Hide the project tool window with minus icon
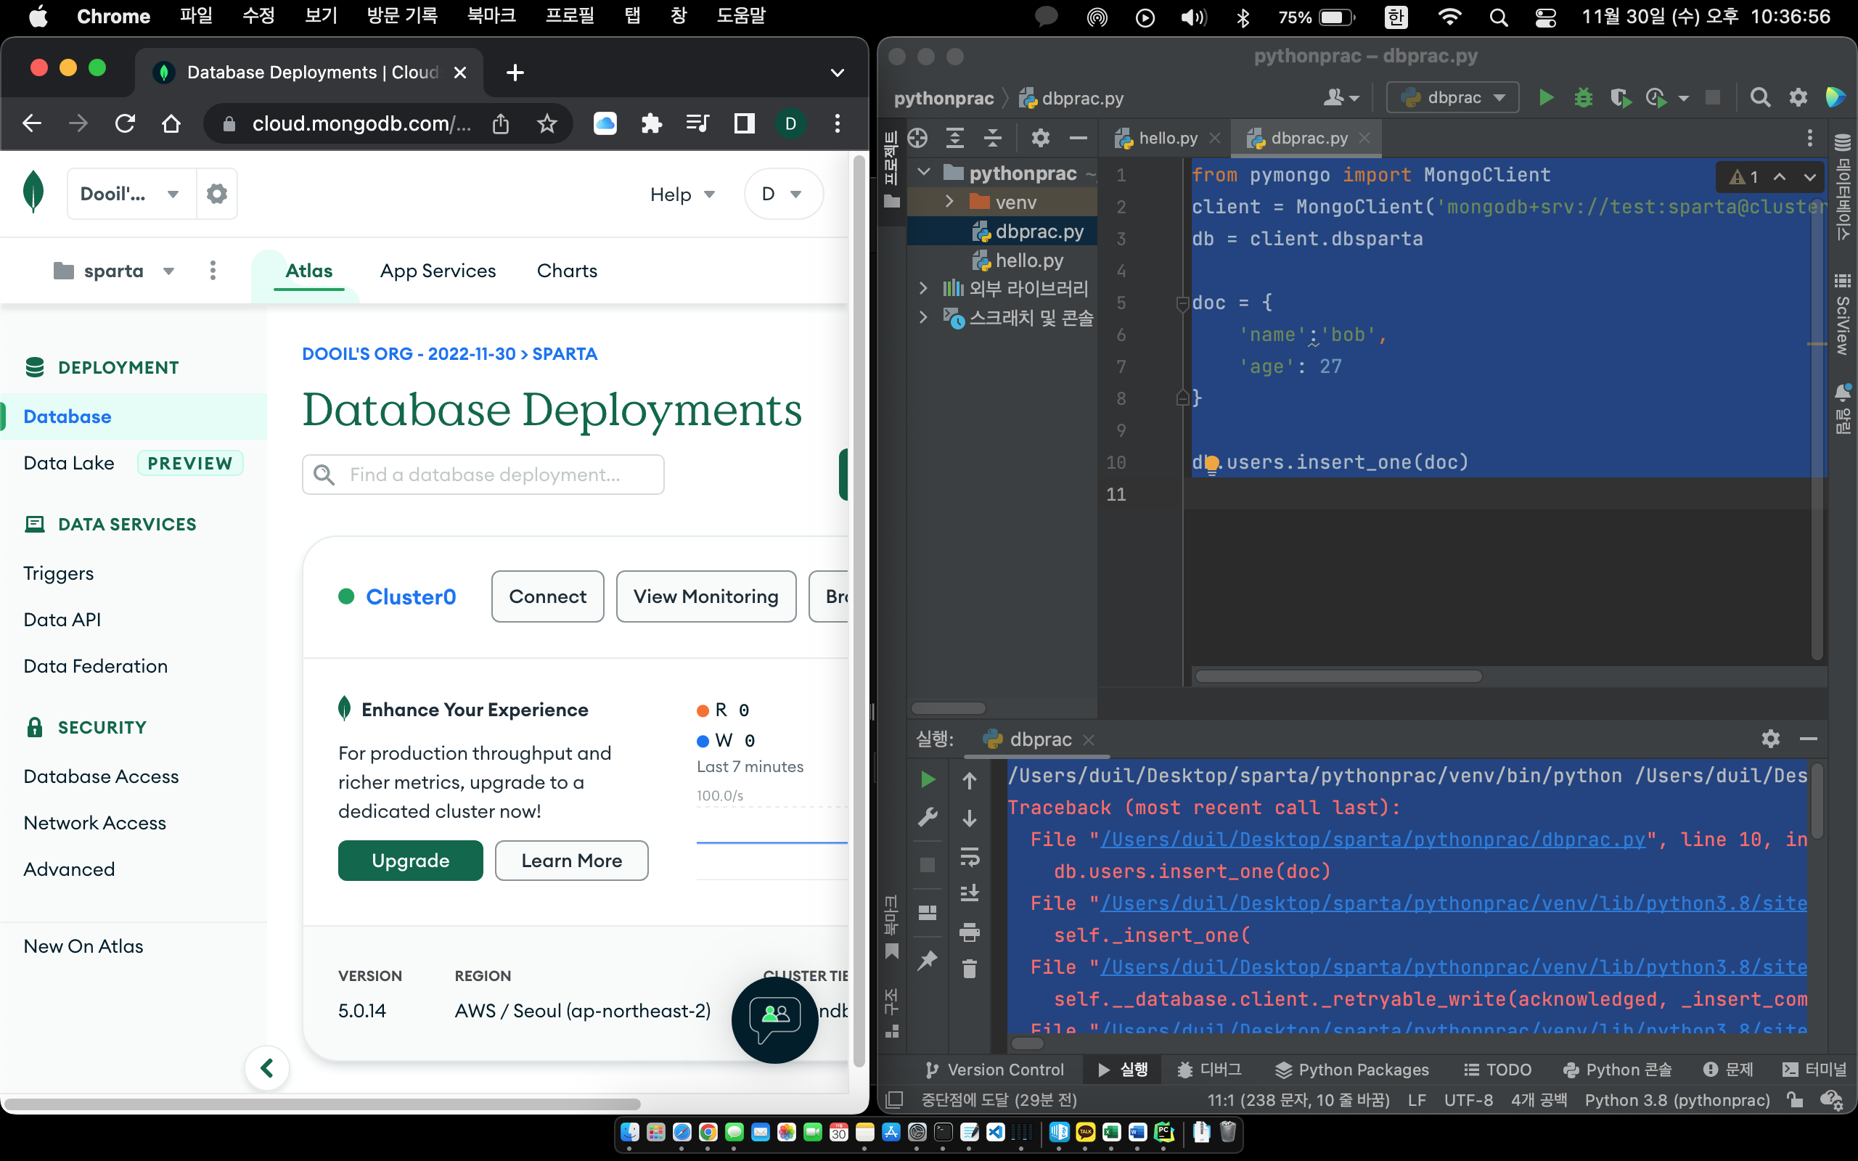 tap(1078, 138)
